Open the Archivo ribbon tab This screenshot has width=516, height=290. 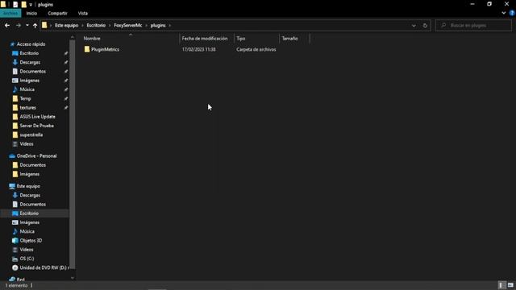10,13
